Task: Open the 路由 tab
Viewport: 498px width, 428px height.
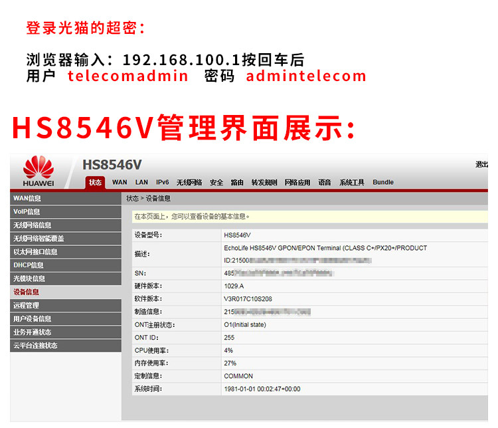Action: point(237,182)
